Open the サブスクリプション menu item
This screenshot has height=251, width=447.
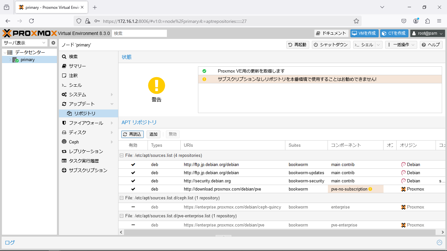(88, 170)
